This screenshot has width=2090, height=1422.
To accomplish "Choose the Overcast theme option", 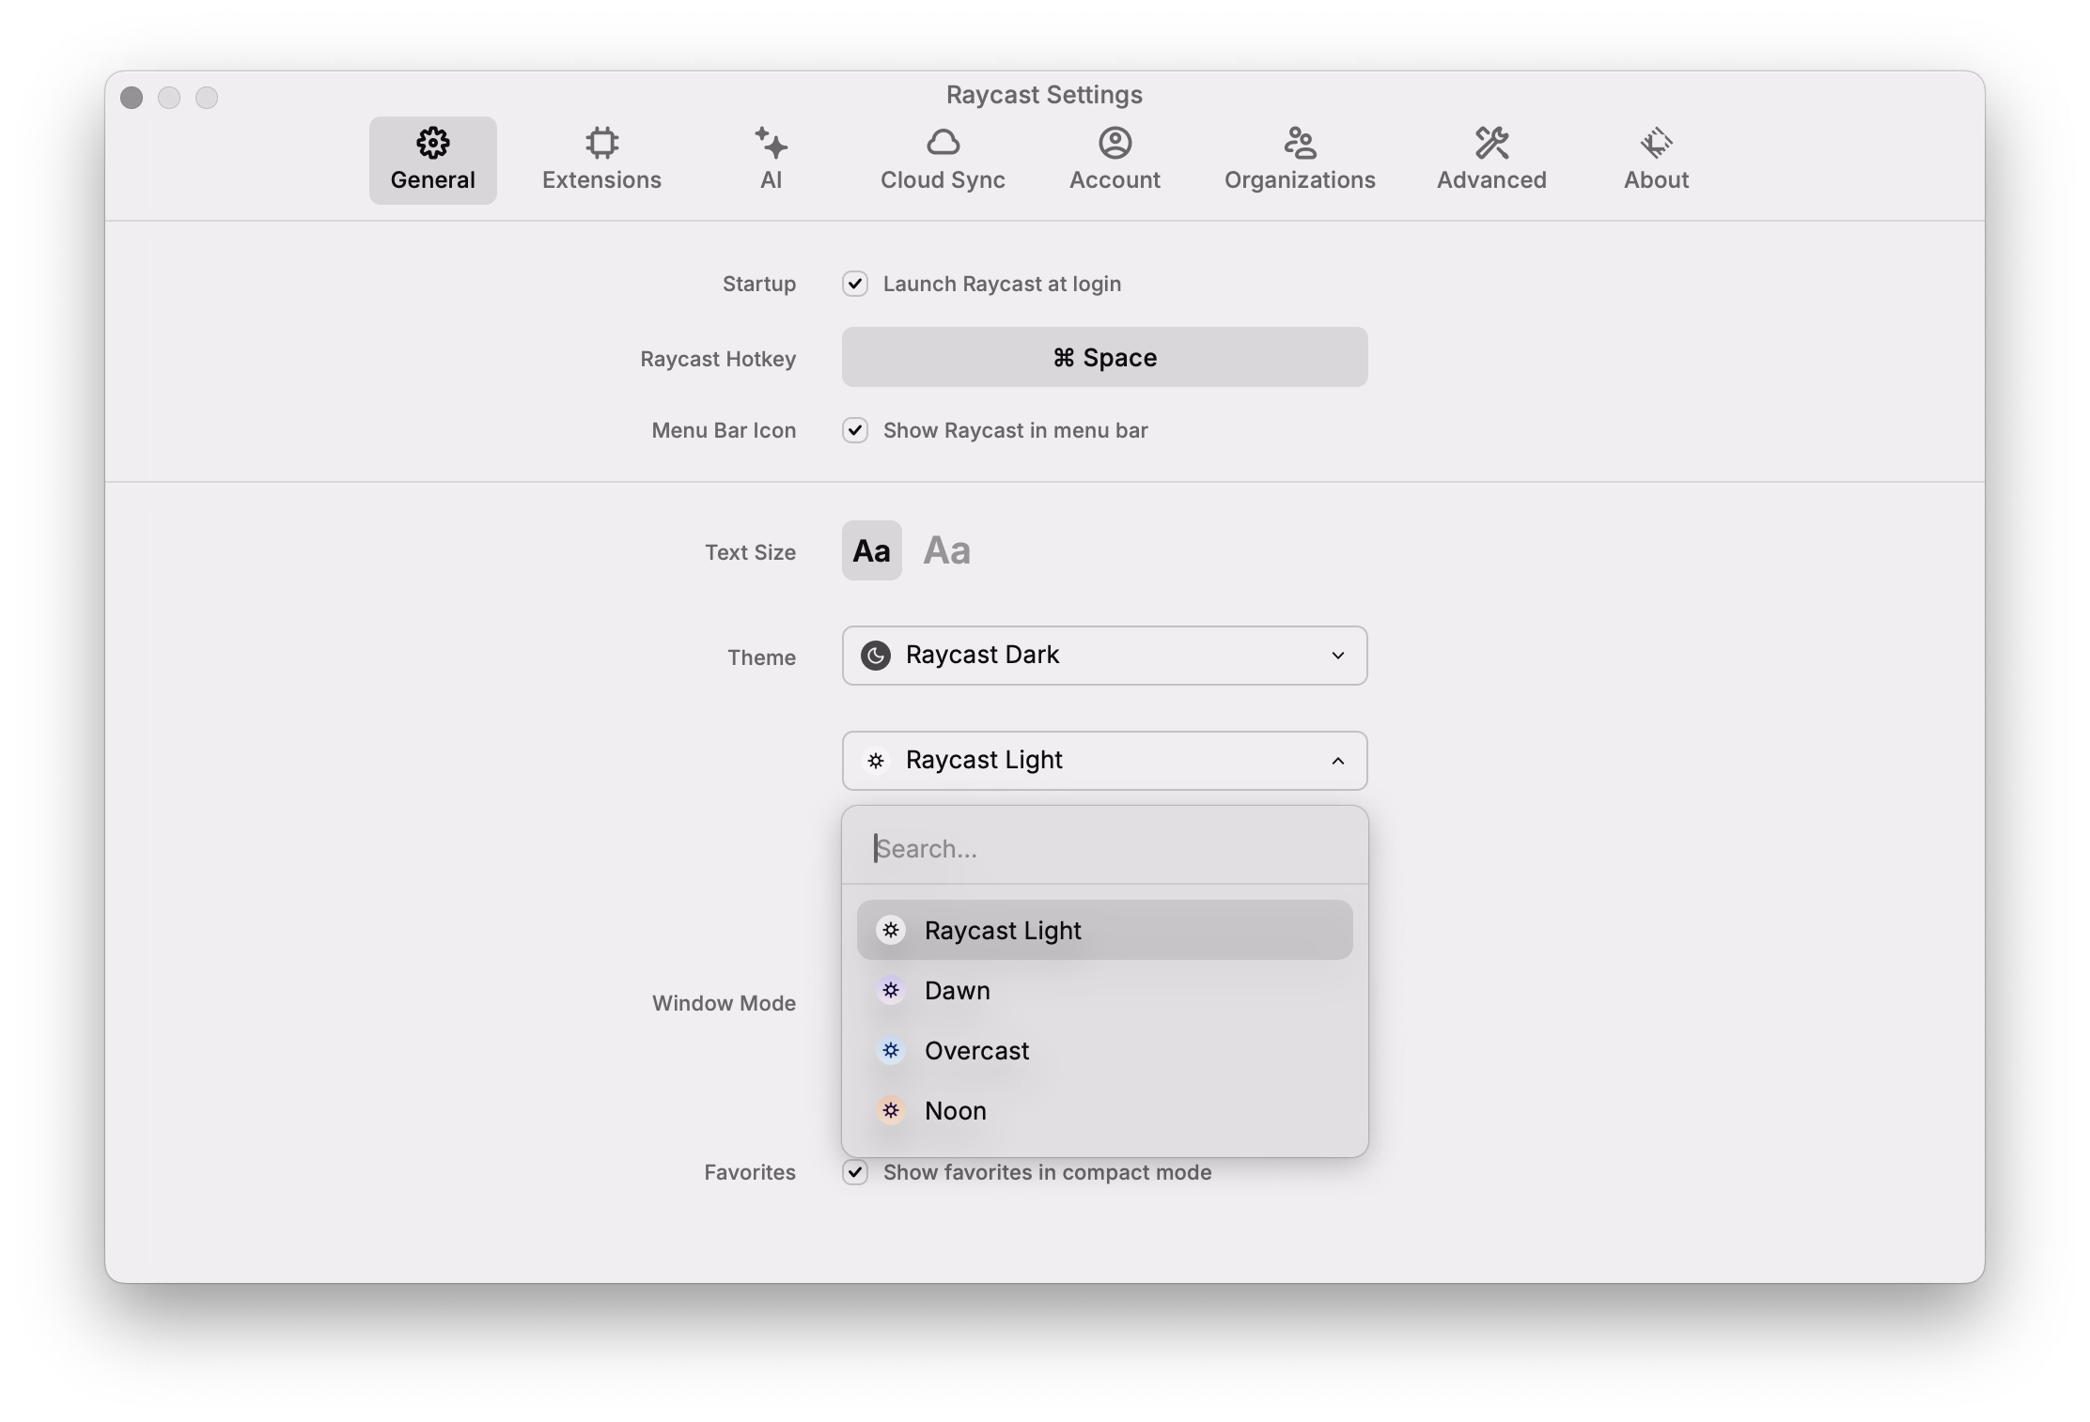I will pyautogui.click(x=975, y=1051).
